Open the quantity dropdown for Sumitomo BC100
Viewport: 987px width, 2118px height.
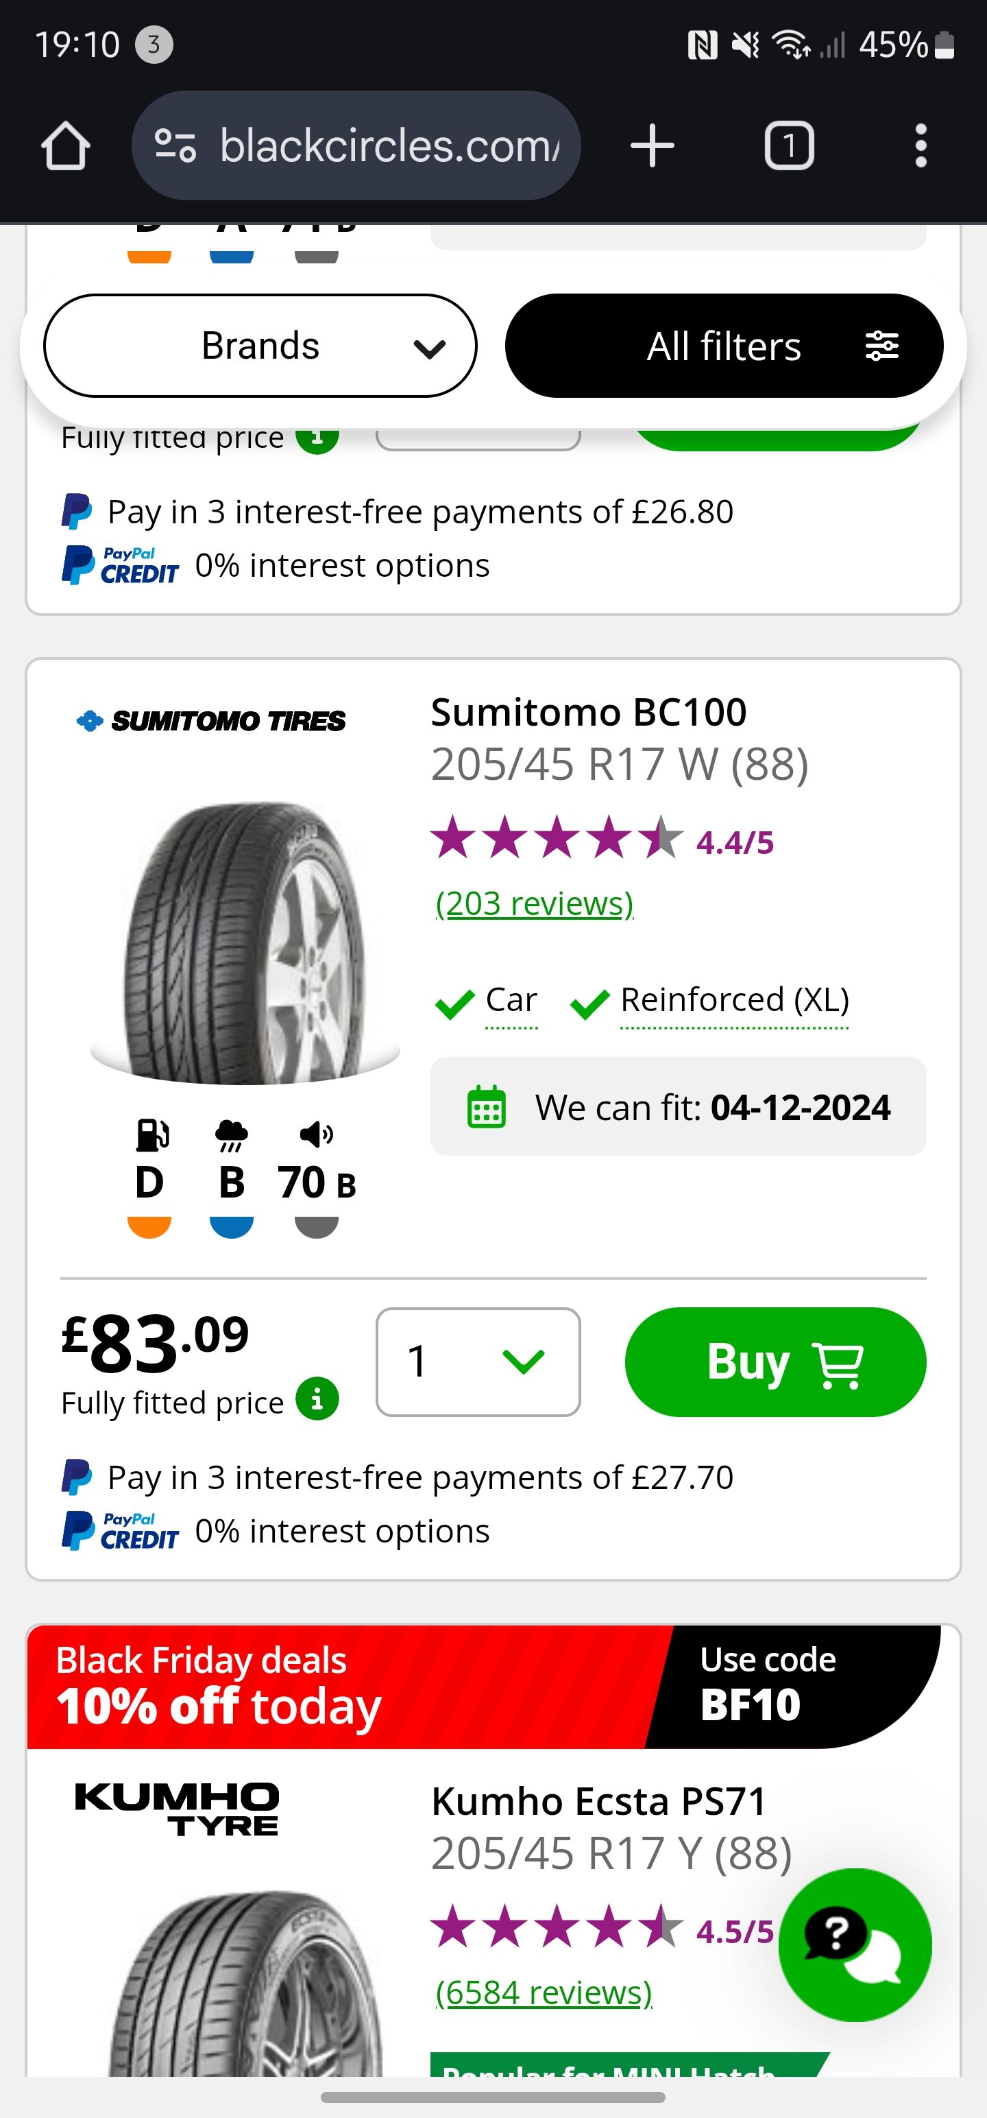478,1361
